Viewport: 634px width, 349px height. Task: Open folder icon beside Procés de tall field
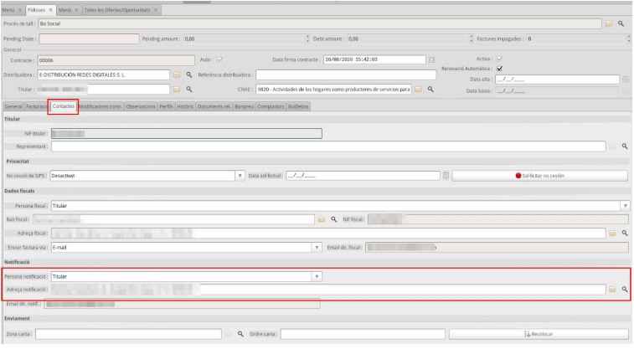[x=609, y=23]
